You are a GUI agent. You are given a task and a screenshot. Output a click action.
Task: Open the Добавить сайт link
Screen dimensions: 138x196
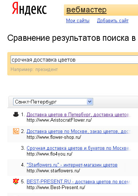(113, 21)
